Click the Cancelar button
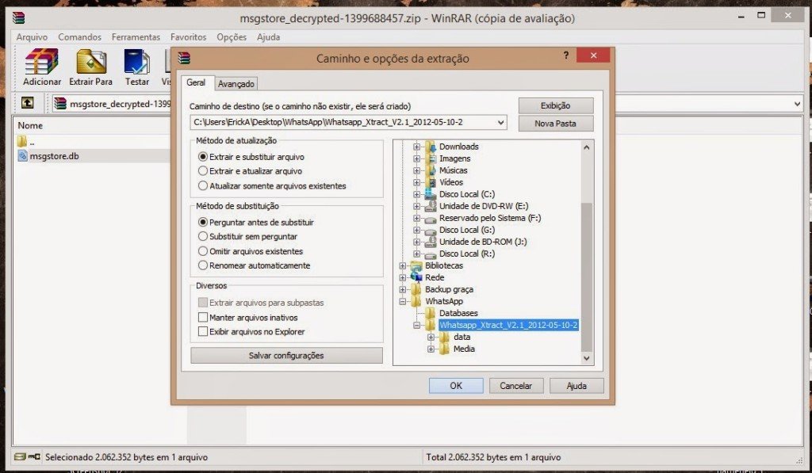The image size is (812, 473). [515, 386]
